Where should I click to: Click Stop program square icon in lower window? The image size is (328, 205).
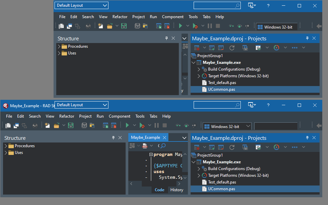click(x=165, y=125)
